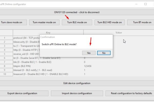Select the ble row value 0
This screenshot has width=154, height=102.
click(x=85, y=62)
